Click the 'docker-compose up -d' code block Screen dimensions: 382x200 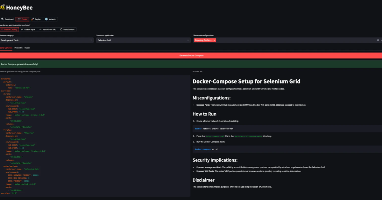click(287, 149)
